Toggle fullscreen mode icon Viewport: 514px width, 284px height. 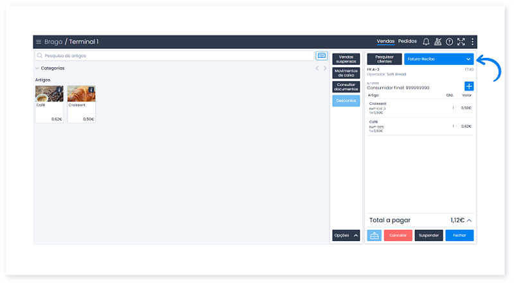tap(461, 42)
